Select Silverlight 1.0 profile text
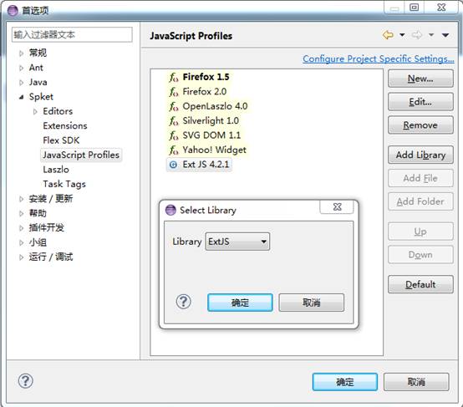 click(x=211, y=120)
